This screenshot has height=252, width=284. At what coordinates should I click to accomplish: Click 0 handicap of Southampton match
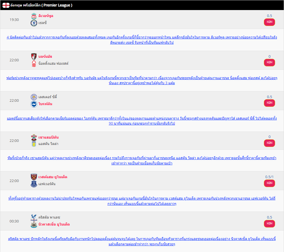[x=269, y=137]
